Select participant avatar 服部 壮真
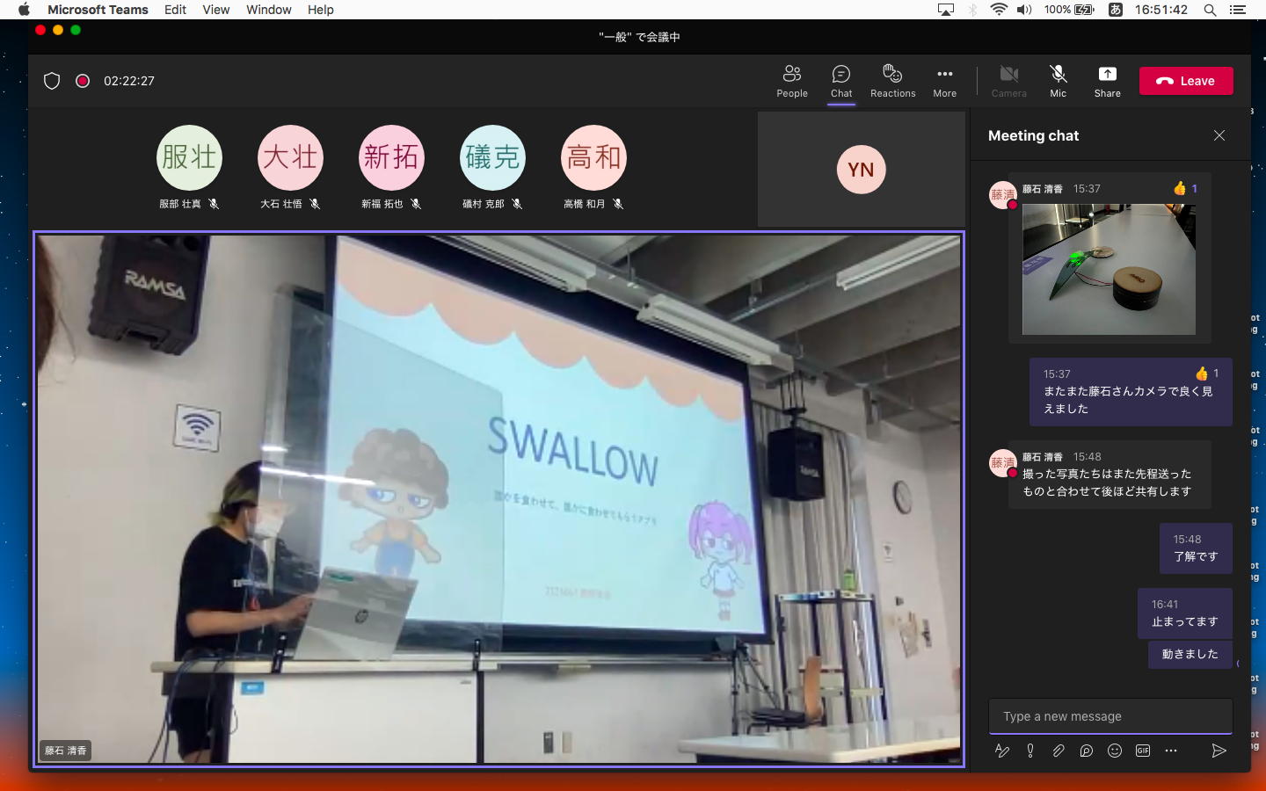Screen dimensions: 1266x791 click(x=189, y=157)
